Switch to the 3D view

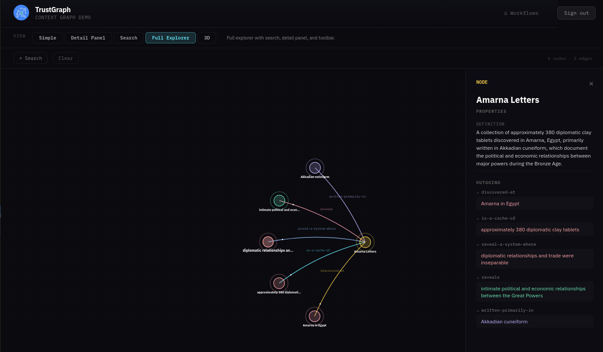207,38
